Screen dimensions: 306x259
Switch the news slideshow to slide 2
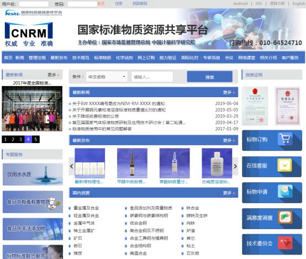coord(13,139)
